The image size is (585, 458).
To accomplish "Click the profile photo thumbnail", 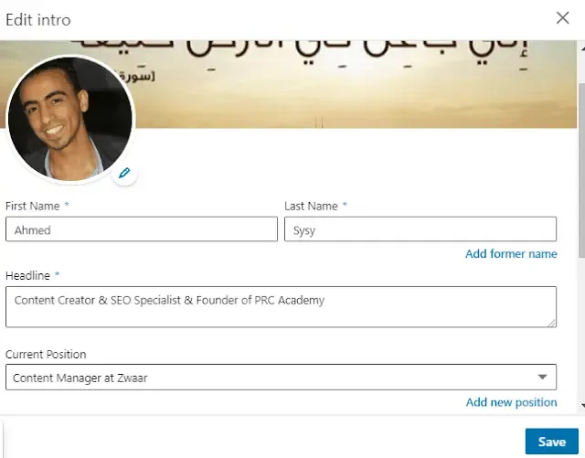I will tap(70, 119).
